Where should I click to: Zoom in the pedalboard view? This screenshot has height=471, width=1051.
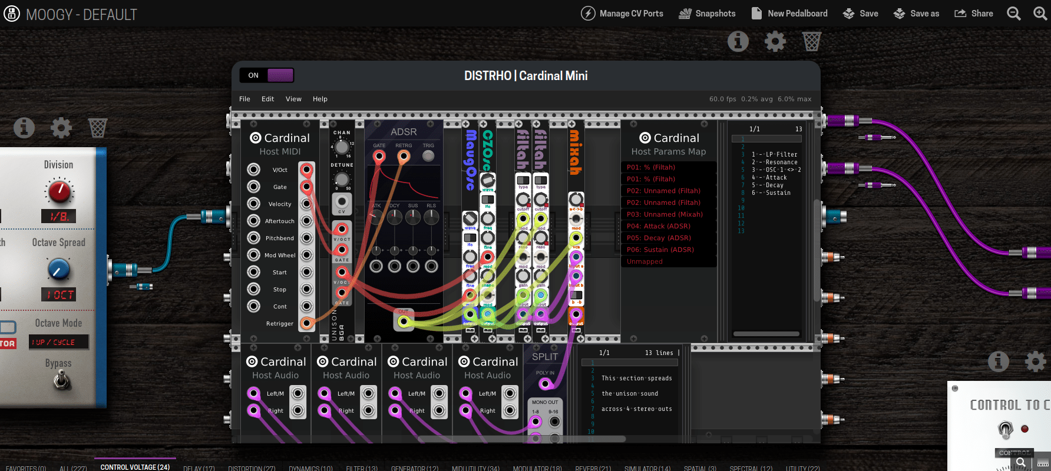click(1040, 14)
